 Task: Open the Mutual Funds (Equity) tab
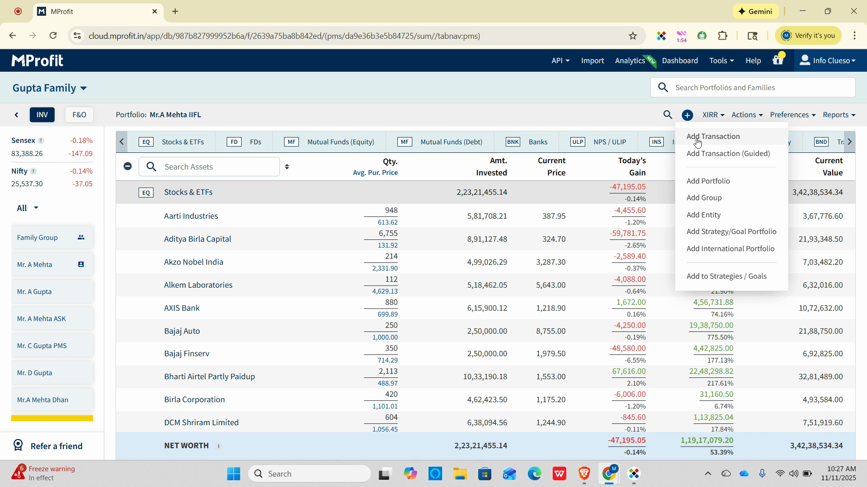(340, 142)
